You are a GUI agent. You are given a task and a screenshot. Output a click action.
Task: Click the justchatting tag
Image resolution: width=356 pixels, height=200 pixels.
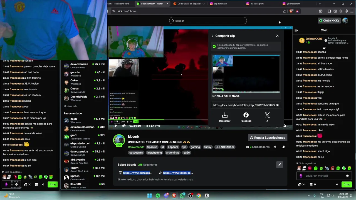pyautogui.click(x=154, y=152)
